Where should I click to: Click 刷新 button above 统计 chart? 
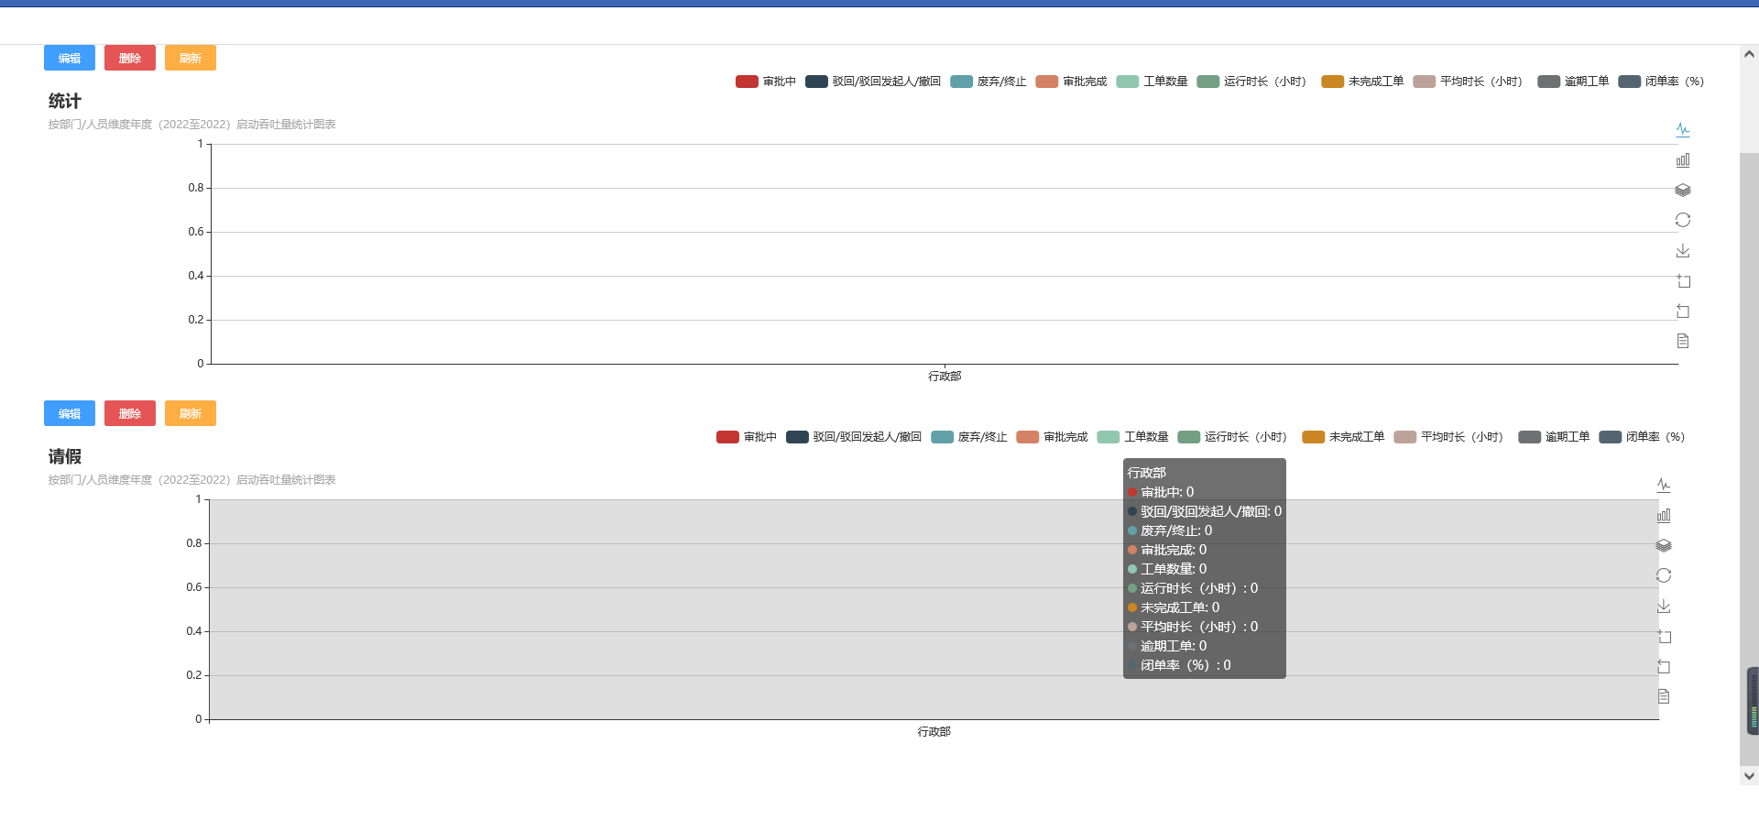tap(191, 58)
